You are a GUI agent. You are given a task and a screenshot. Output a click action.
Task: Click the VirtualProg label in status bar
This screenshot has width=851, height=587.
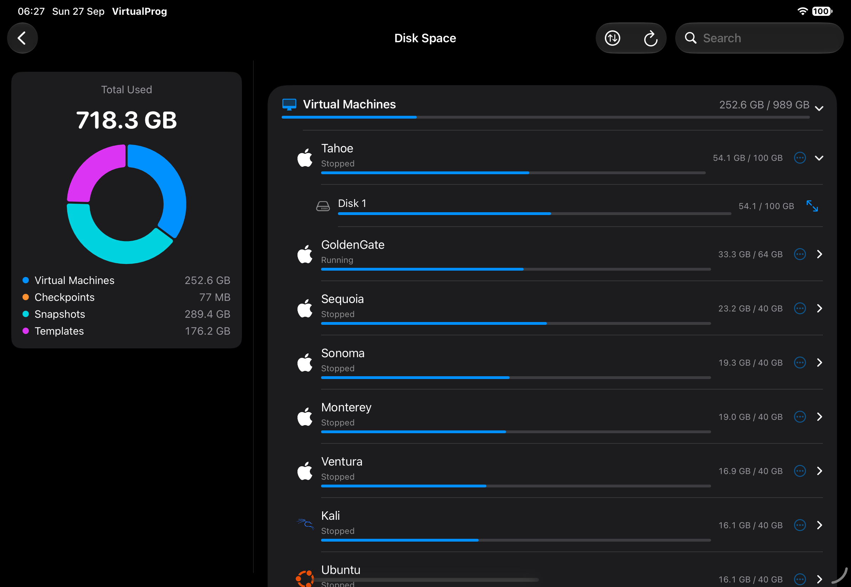pyautogui.click(x=140, y=11)
